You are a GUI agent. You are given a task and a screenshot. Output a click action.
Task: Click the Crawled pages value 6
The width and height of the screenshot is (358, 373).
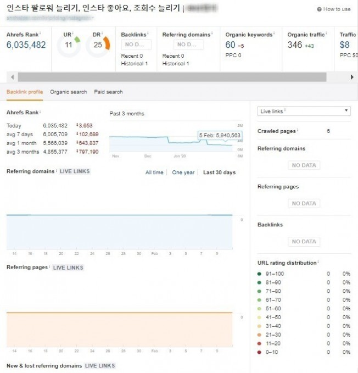coord(328,131)
